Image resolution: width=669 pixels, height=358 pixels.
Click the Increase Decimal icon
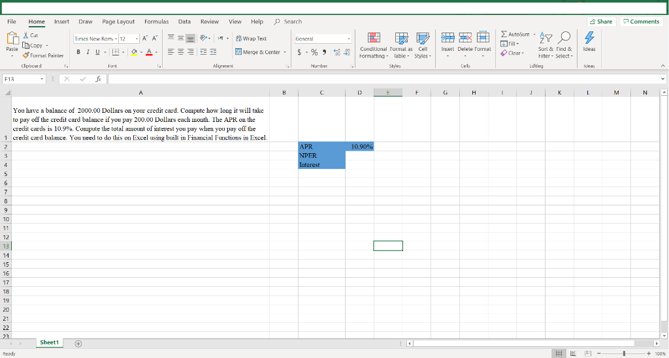pyautogui.click(x=337, y=52)
